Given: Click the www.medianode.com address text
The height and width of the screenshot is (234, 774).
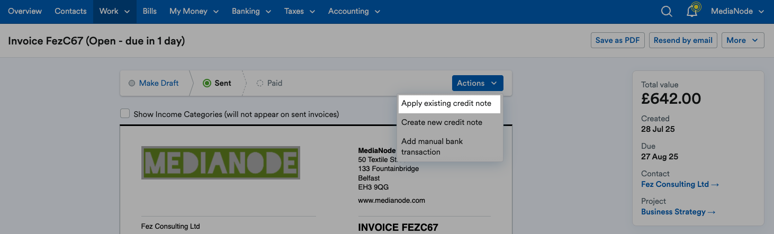Looking at the screenshot, I should [x=392, y=201].
